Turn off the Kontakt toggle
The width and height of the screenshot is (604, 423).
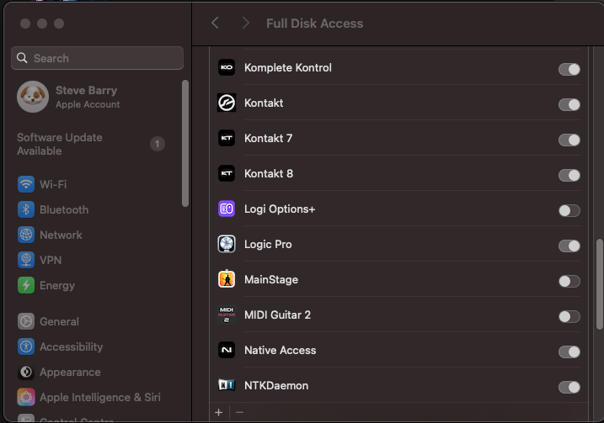tap(569, 104)
